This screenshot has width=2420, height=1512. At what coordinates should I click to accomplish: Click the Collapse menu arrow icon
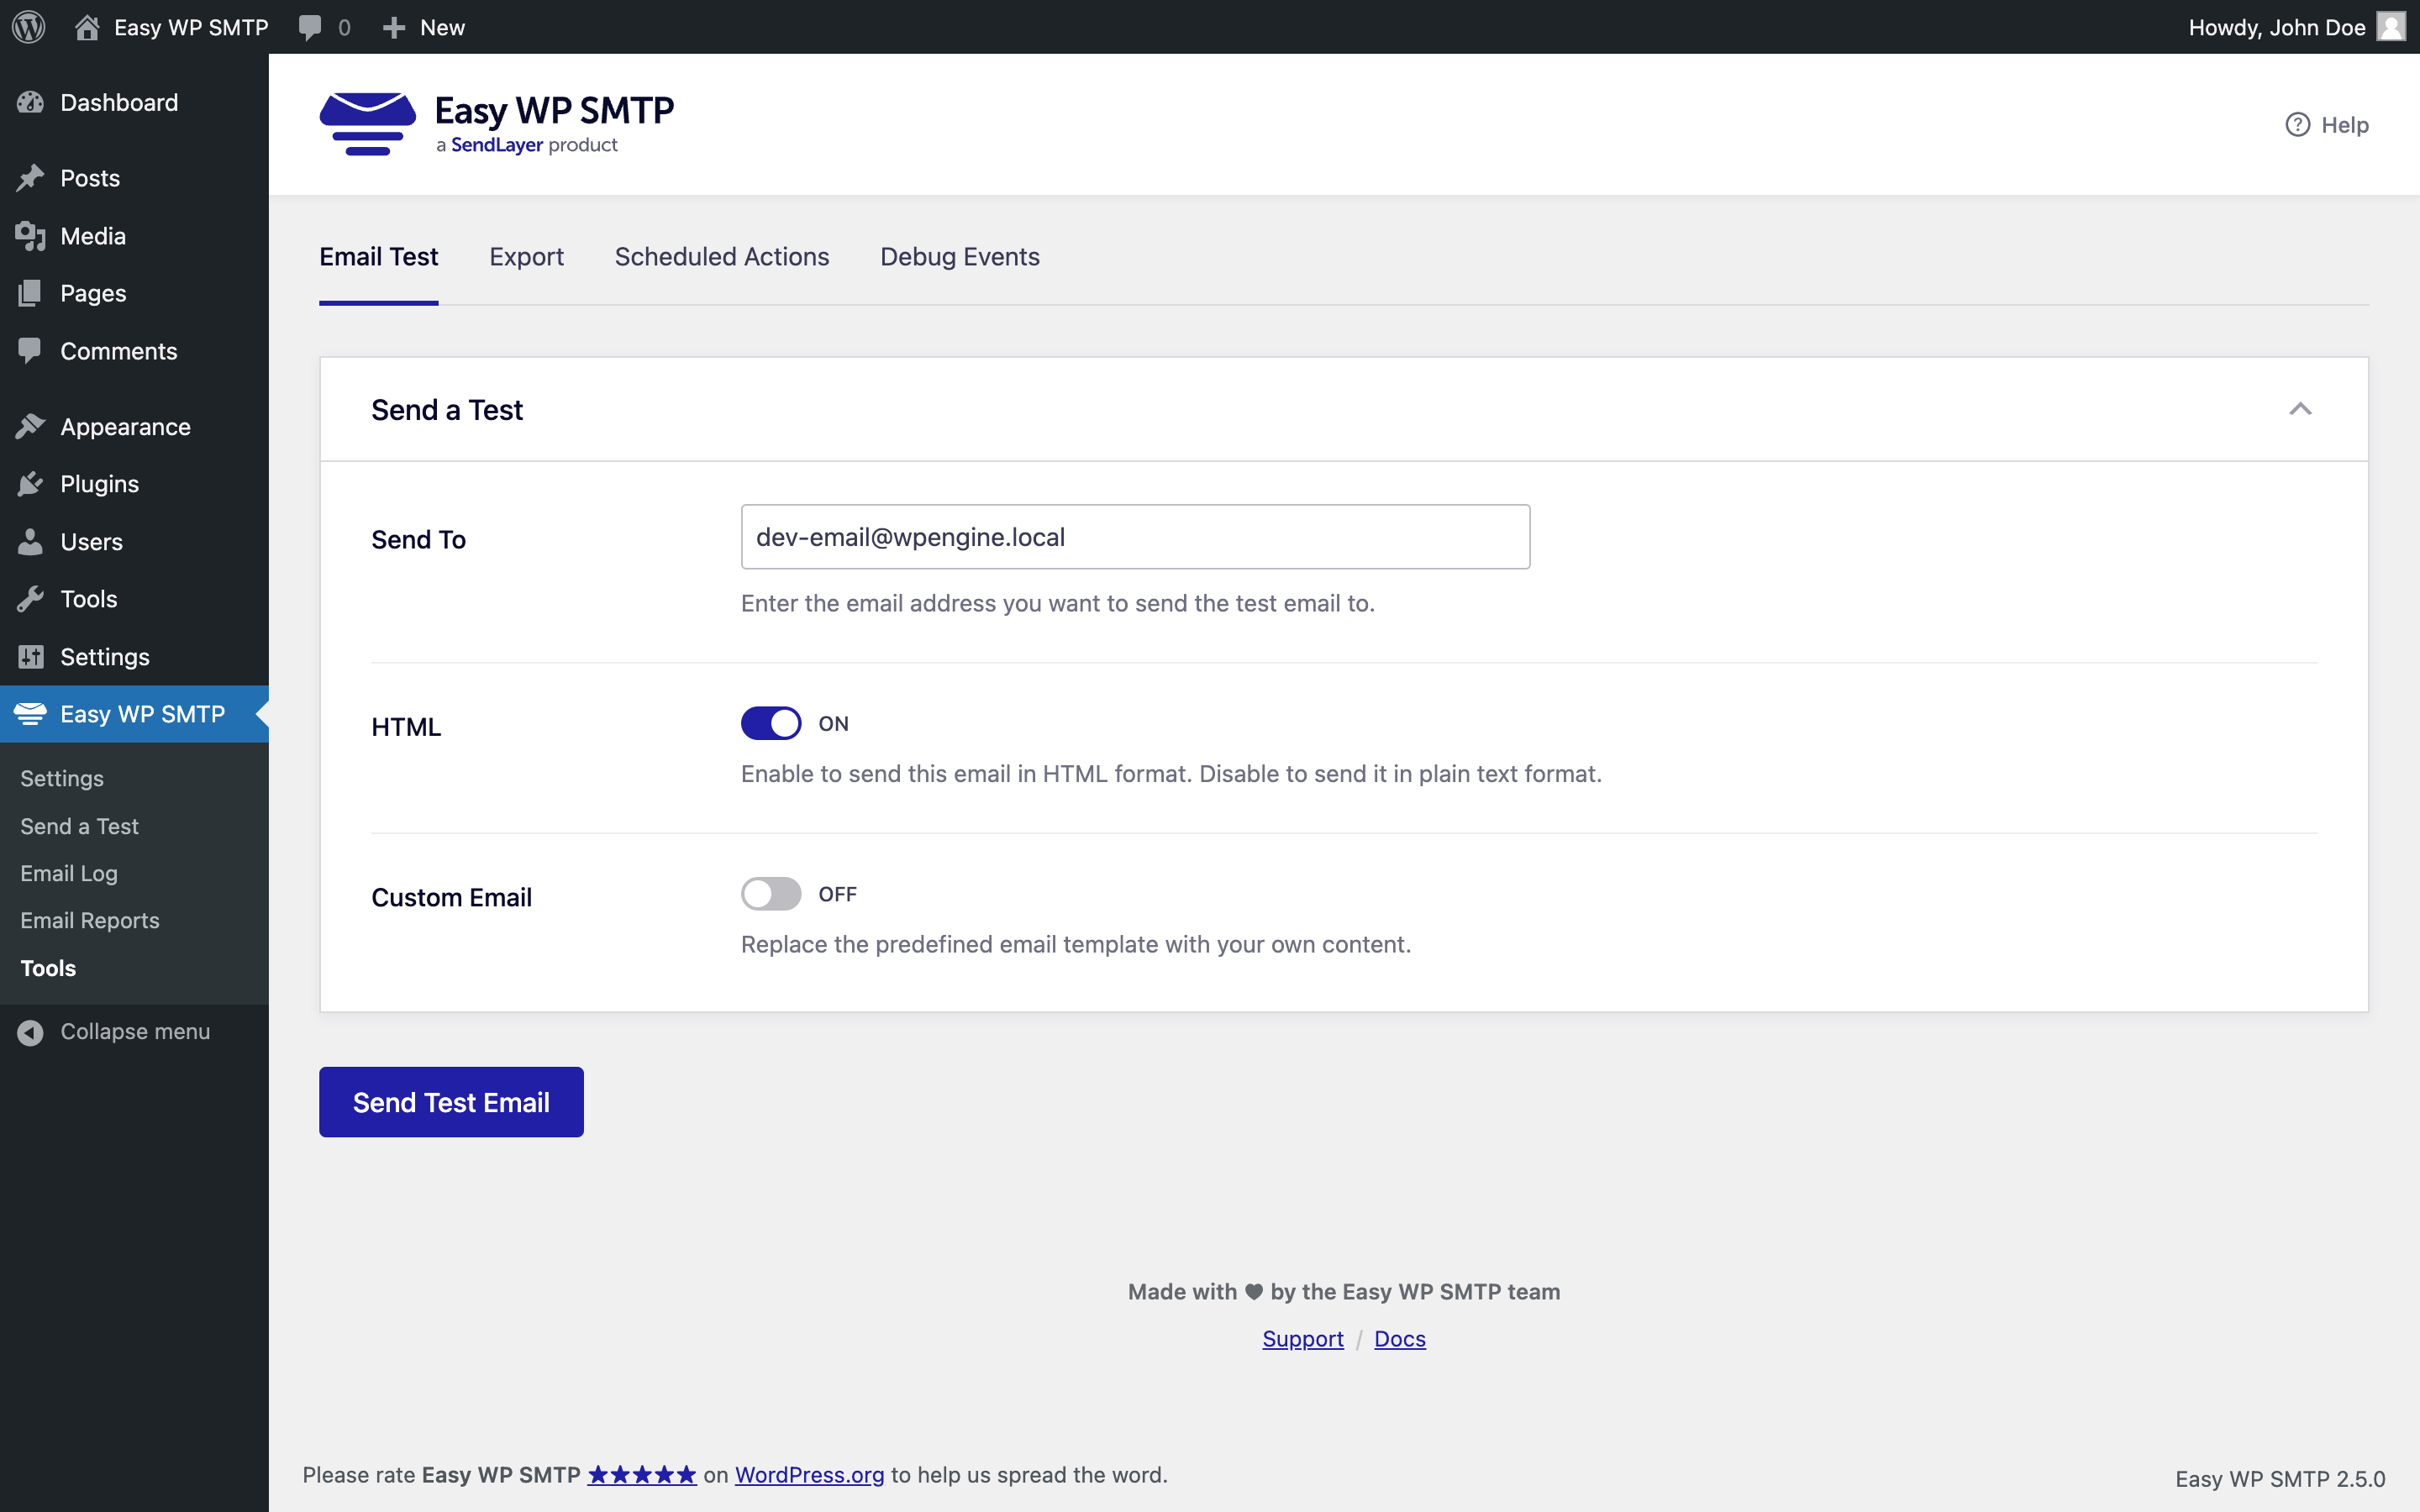31,1032
